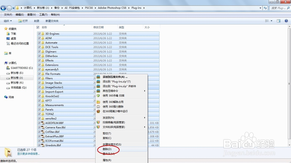Image resolution: width=291 pixels, height=163 pixels.
Task: Uncheck the DCE Tools folder checkbox
Action: 39,47
